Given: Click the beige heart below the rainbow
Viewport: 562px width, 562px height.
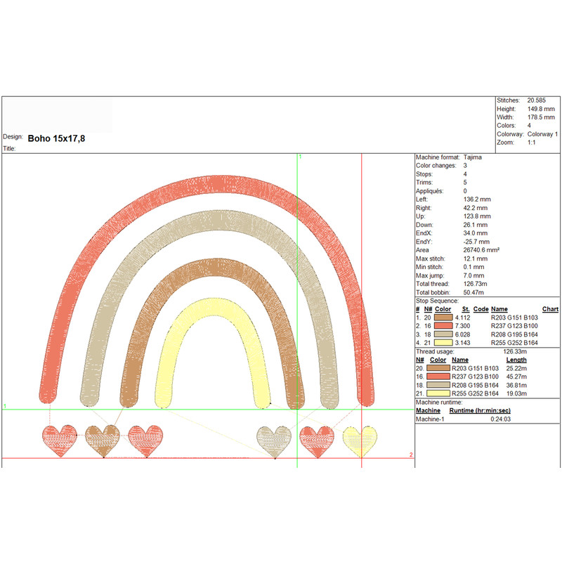Looking at the screenshot, I should (275, 441).
